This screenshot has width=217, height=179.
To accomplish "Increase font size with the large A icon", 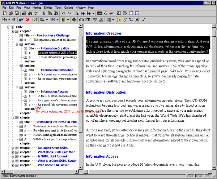I will 137,20.
